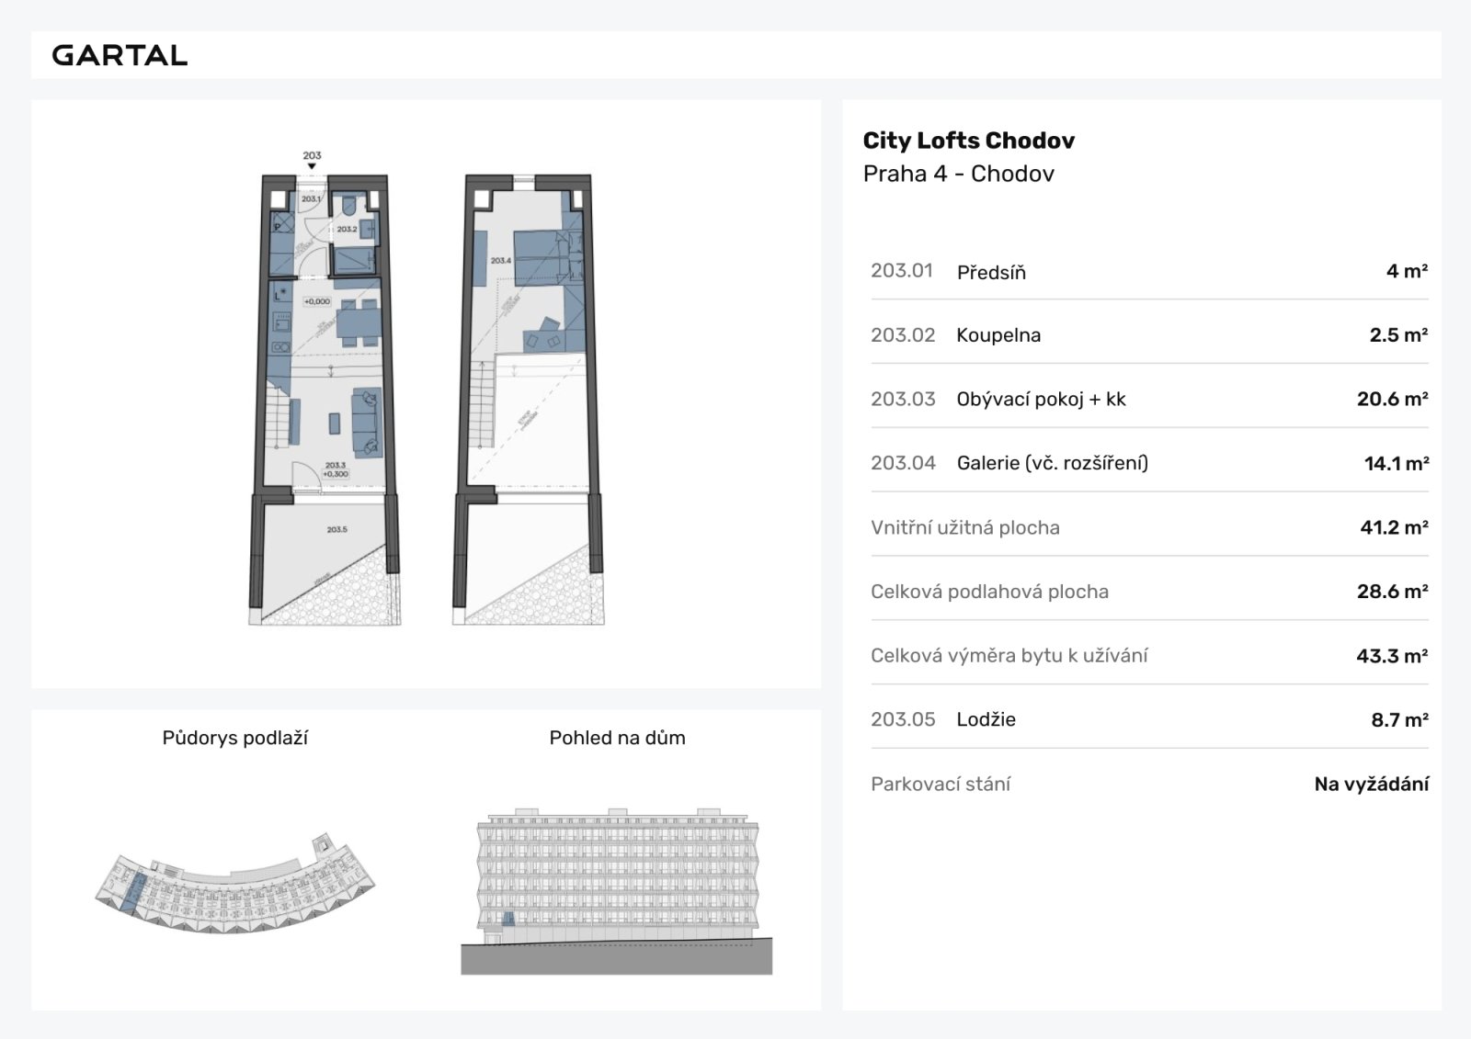Click the 'Parkovací stání' label
The image size is (1471, 1039).
coord(941,784)
